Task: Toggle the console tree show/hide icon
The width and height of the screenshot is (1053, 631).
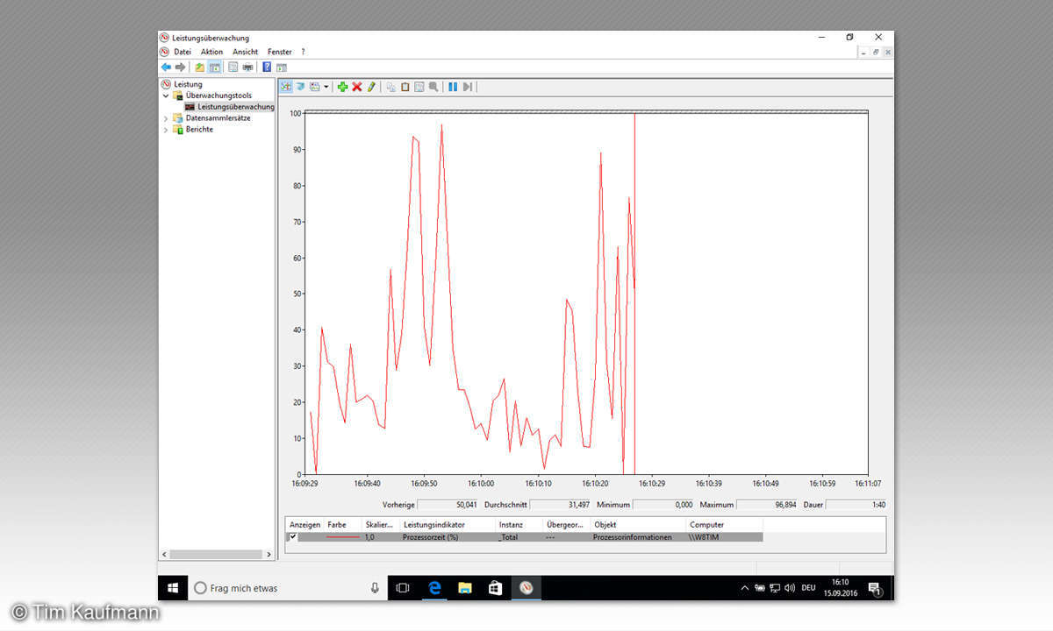Action: tap(214, 67)
